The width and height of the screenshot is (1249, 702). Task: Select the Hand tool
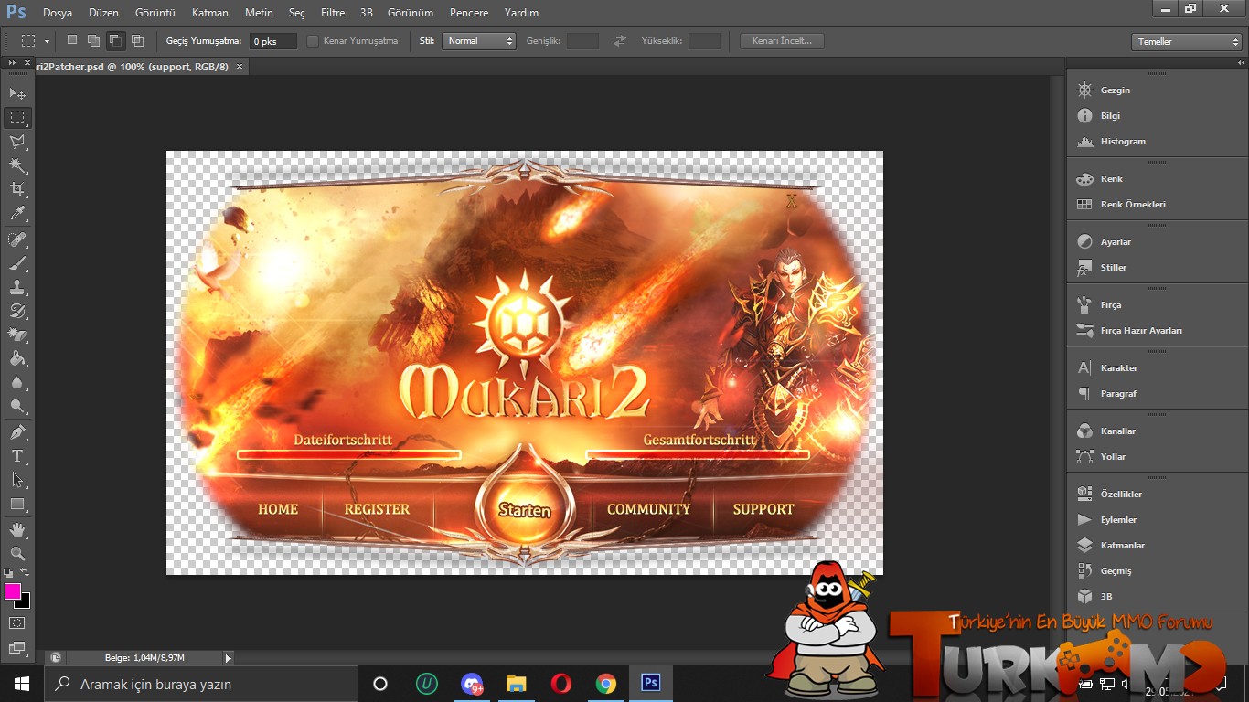(17, 529)
